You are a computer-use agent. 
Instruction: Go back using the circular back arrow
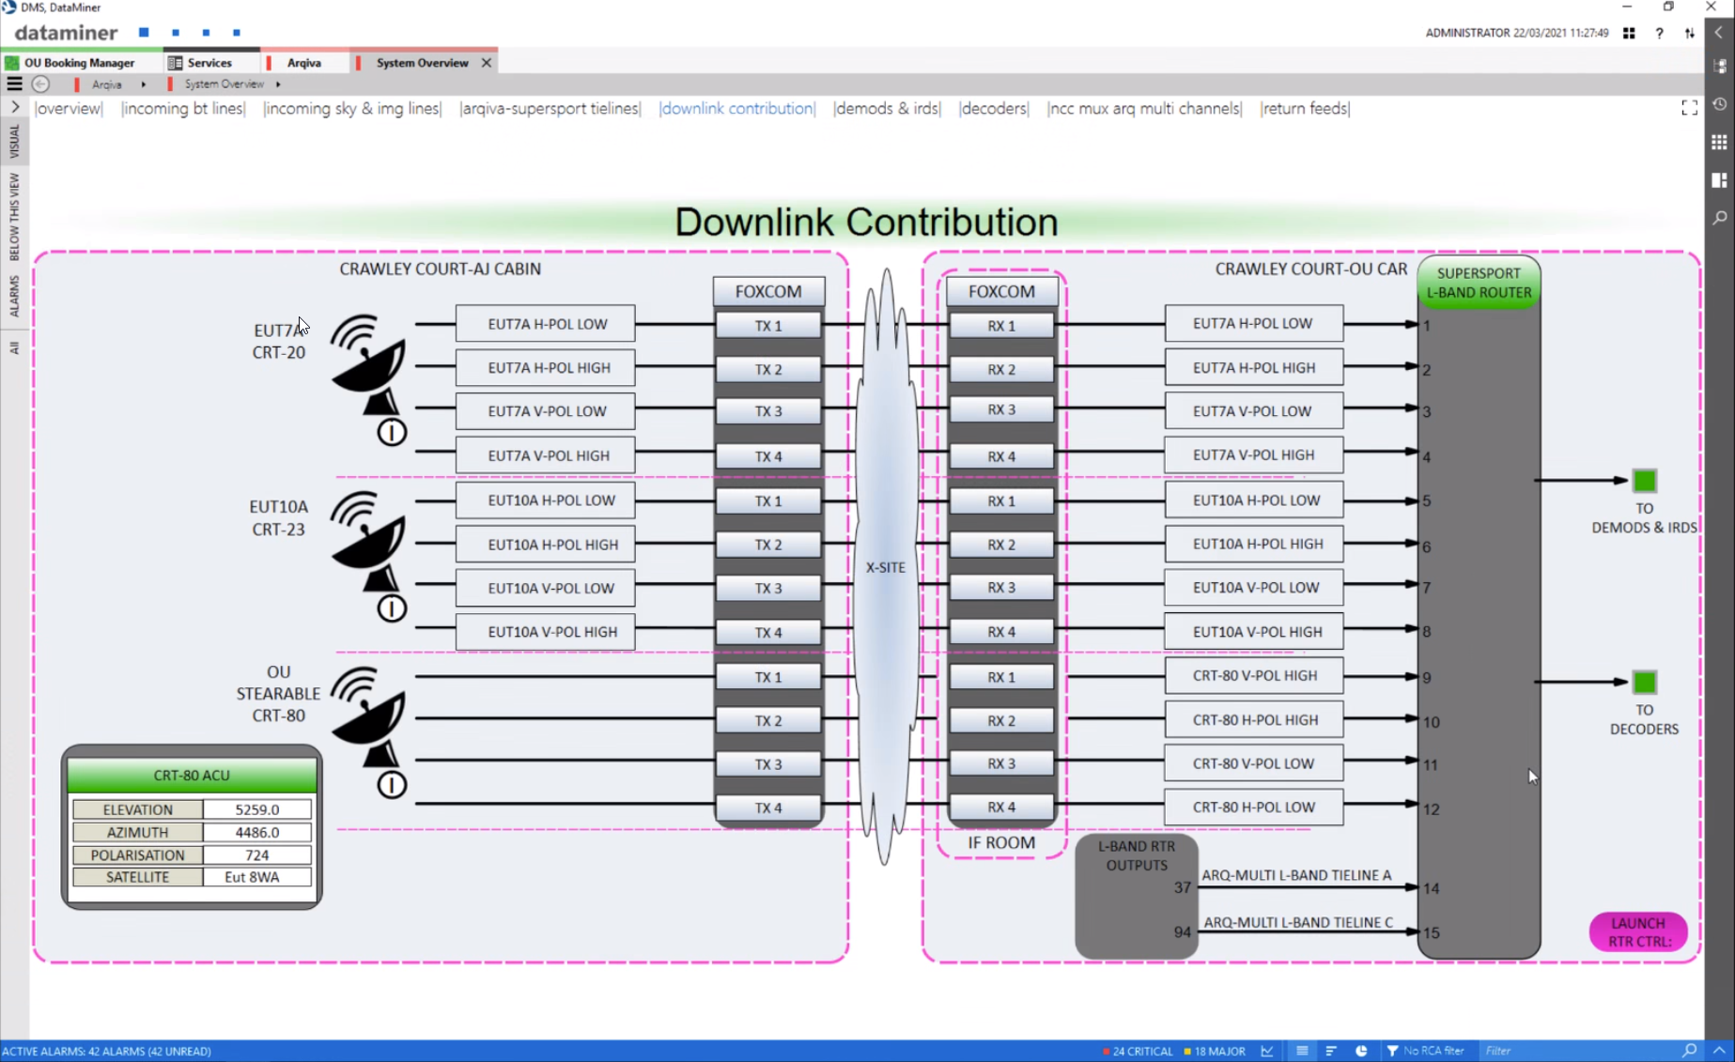coord(40,84)
